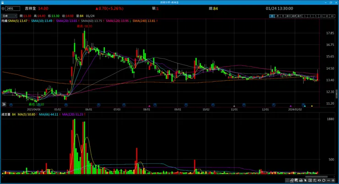Select the 月 monthly period tab
The width and height of the screenshot is (339, 184).
click(283, 16)
